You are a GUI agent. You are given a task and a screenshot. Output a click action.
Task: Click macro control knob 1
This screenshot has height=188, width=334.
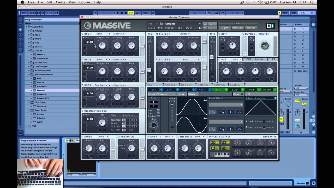coord(237,143)
